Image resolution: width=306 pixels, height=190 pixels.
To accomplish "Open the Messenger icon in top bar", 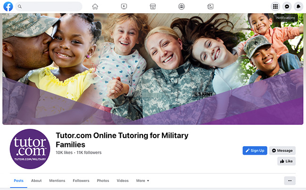I will 287,7.
